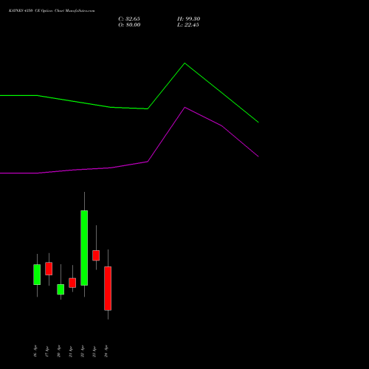
Task: Select the 17 Apr date label
Action: (x=47, y=351)
